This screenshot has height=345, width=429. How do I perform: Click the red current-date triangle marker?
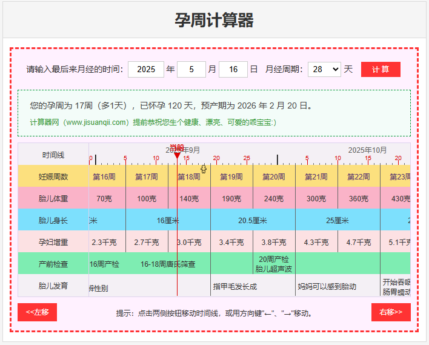click(177, 155)
